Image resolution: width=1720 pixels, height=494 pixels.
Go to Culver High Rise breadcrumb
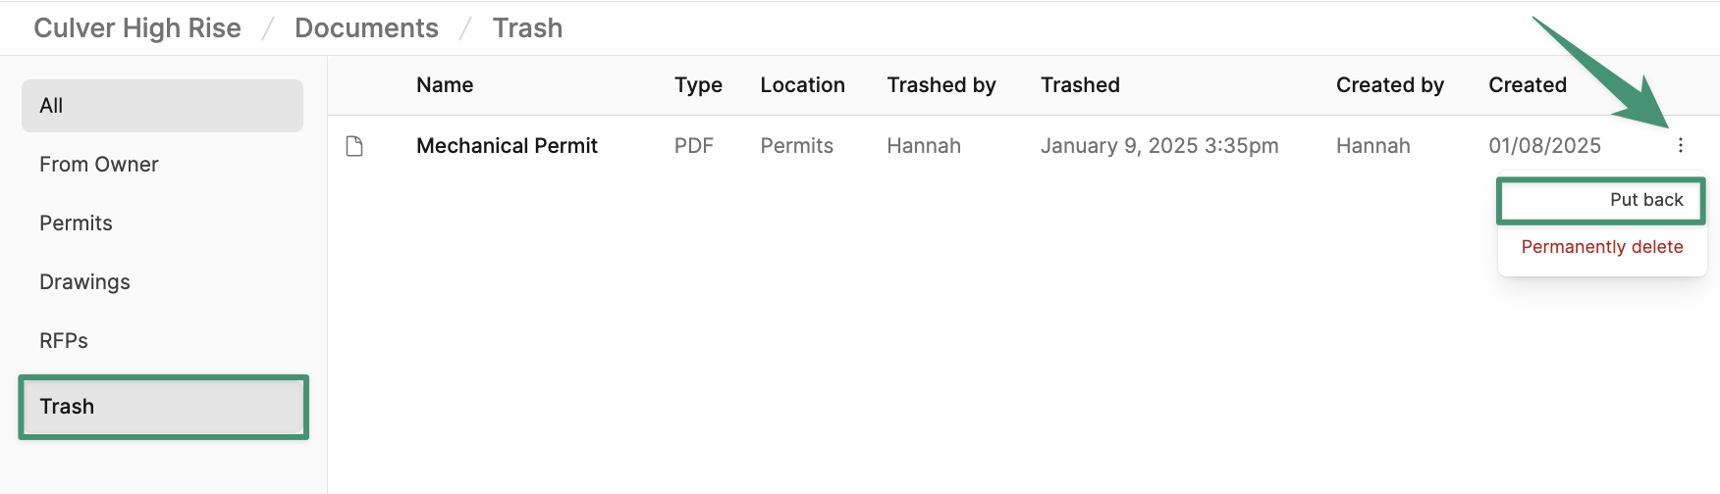[137, 28]
